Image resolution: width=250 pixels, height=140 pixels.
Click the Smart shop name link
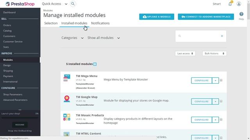(217, 4)
